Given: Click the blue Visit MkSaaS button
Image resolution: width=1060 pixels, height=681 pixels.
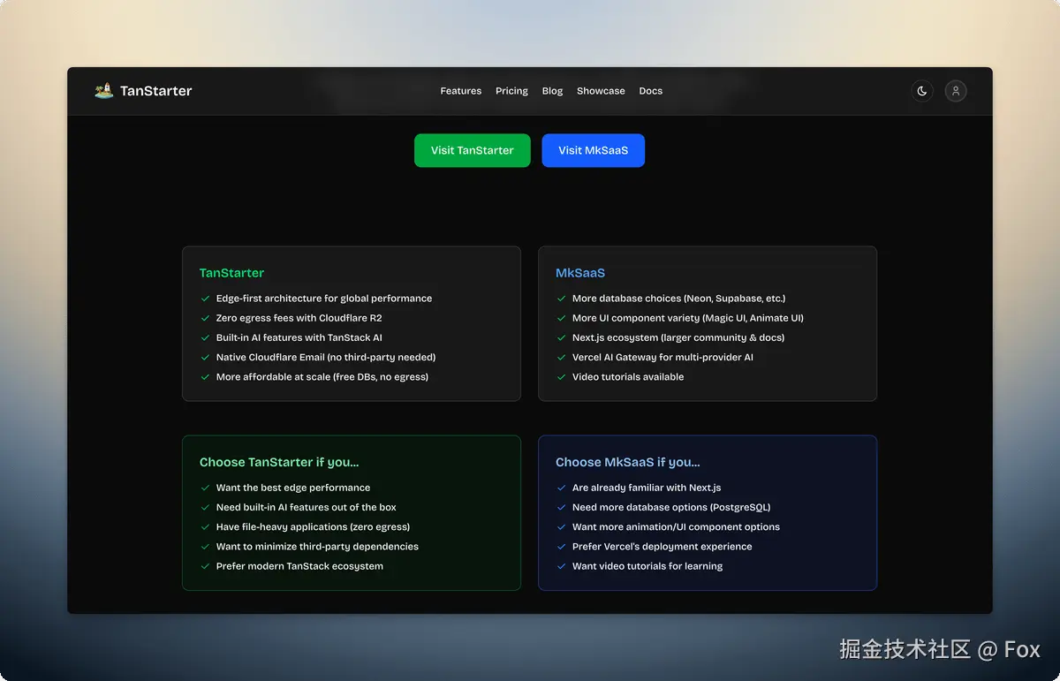Looking at the screenshot, I should tap(594, 150).
